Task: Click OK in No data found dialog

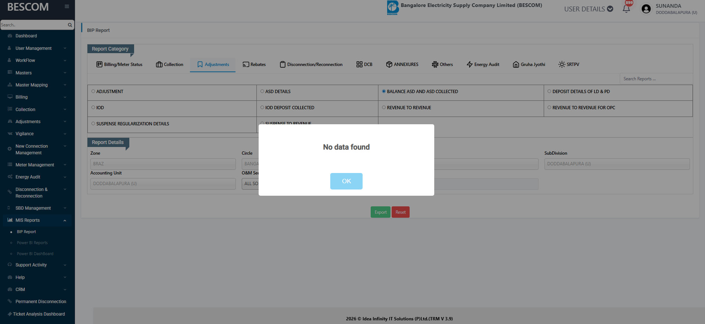Action: 346,181
